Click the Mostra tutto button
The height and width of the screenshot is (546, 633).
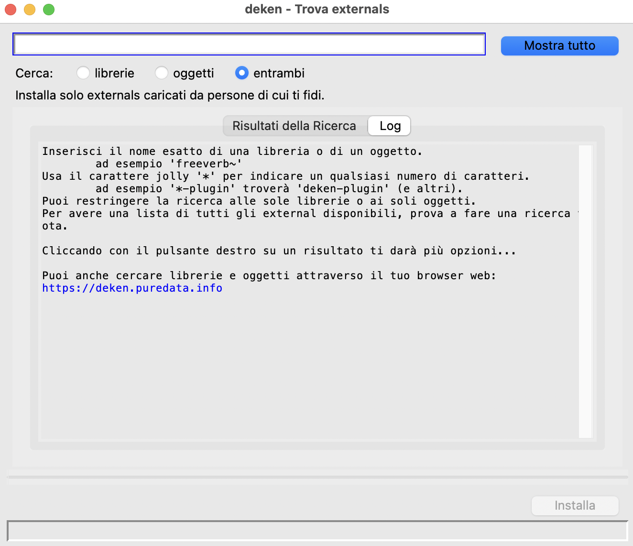tap(559, 45)
